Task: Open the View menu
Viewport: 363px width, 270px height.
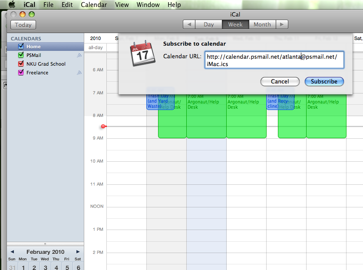Action: tap(122, 5)
